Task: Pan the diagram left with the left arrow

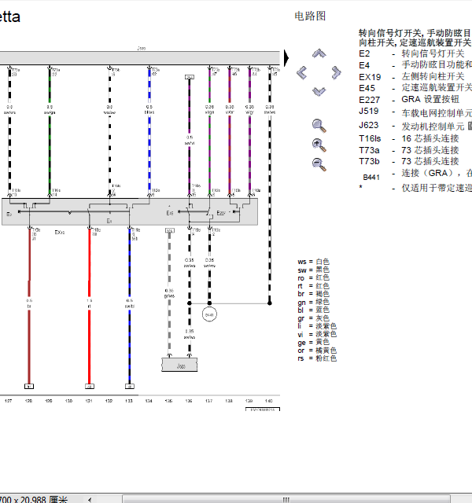Action: tap(301, 73)
